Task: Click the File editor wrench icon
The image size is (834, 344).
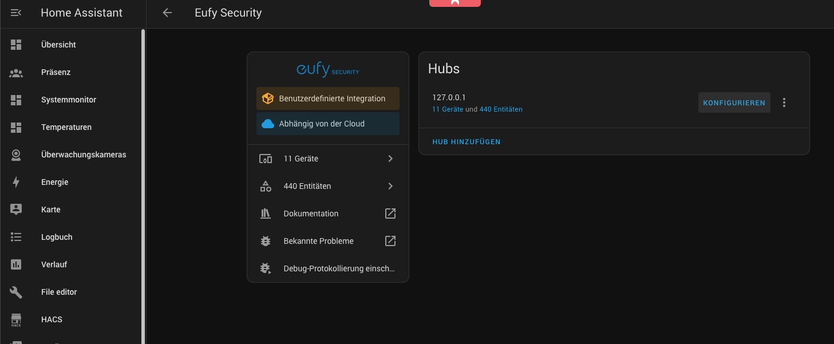Action: coord(16,292)
